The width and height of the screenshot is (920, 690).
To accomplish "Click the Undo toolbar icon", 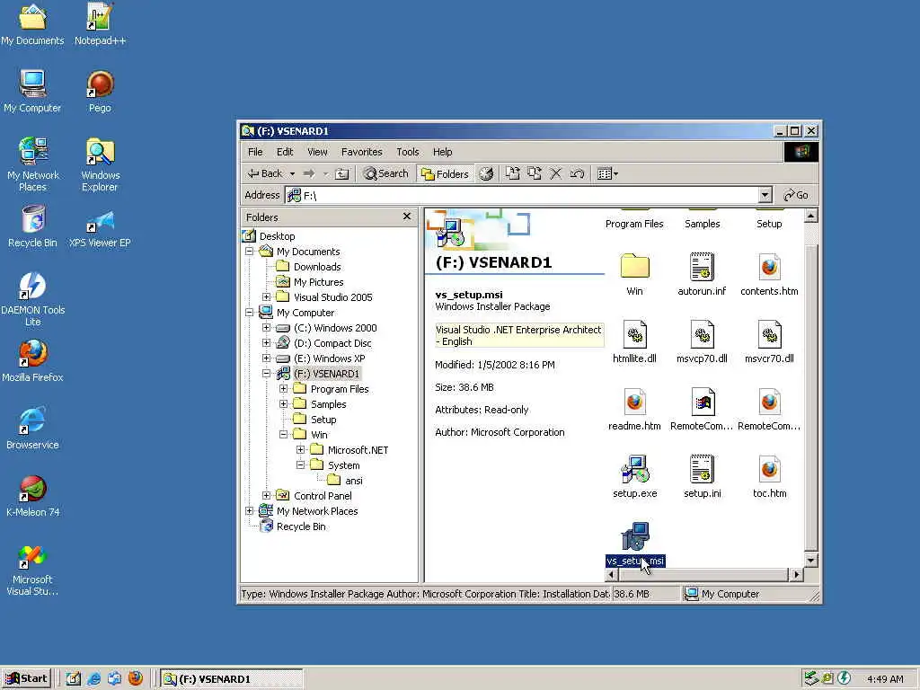I will coord(577,173).
